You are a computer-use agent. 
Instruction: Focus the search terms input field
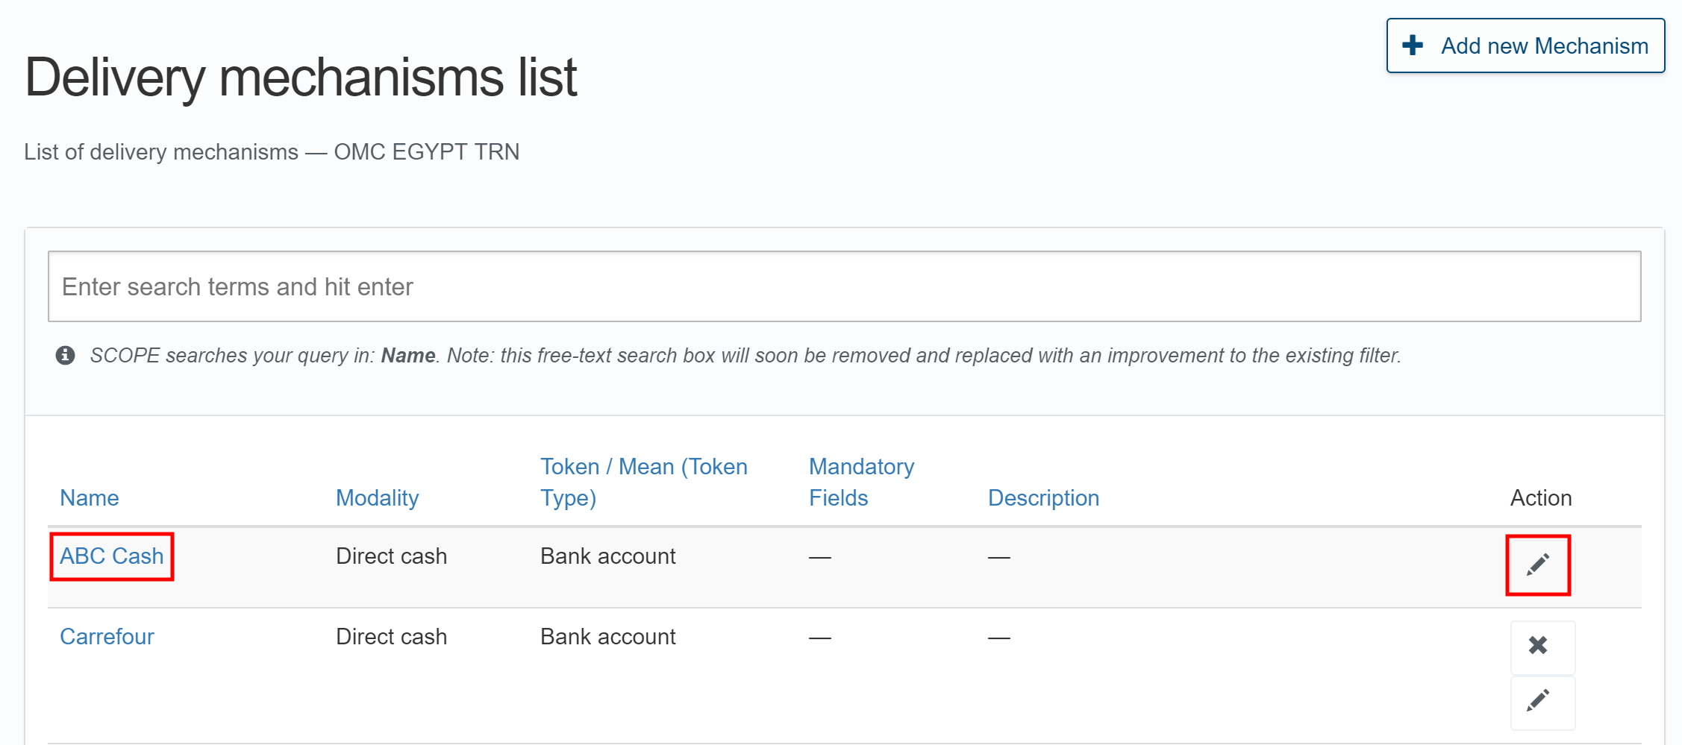pyautogui.click(x=843, y=286)
